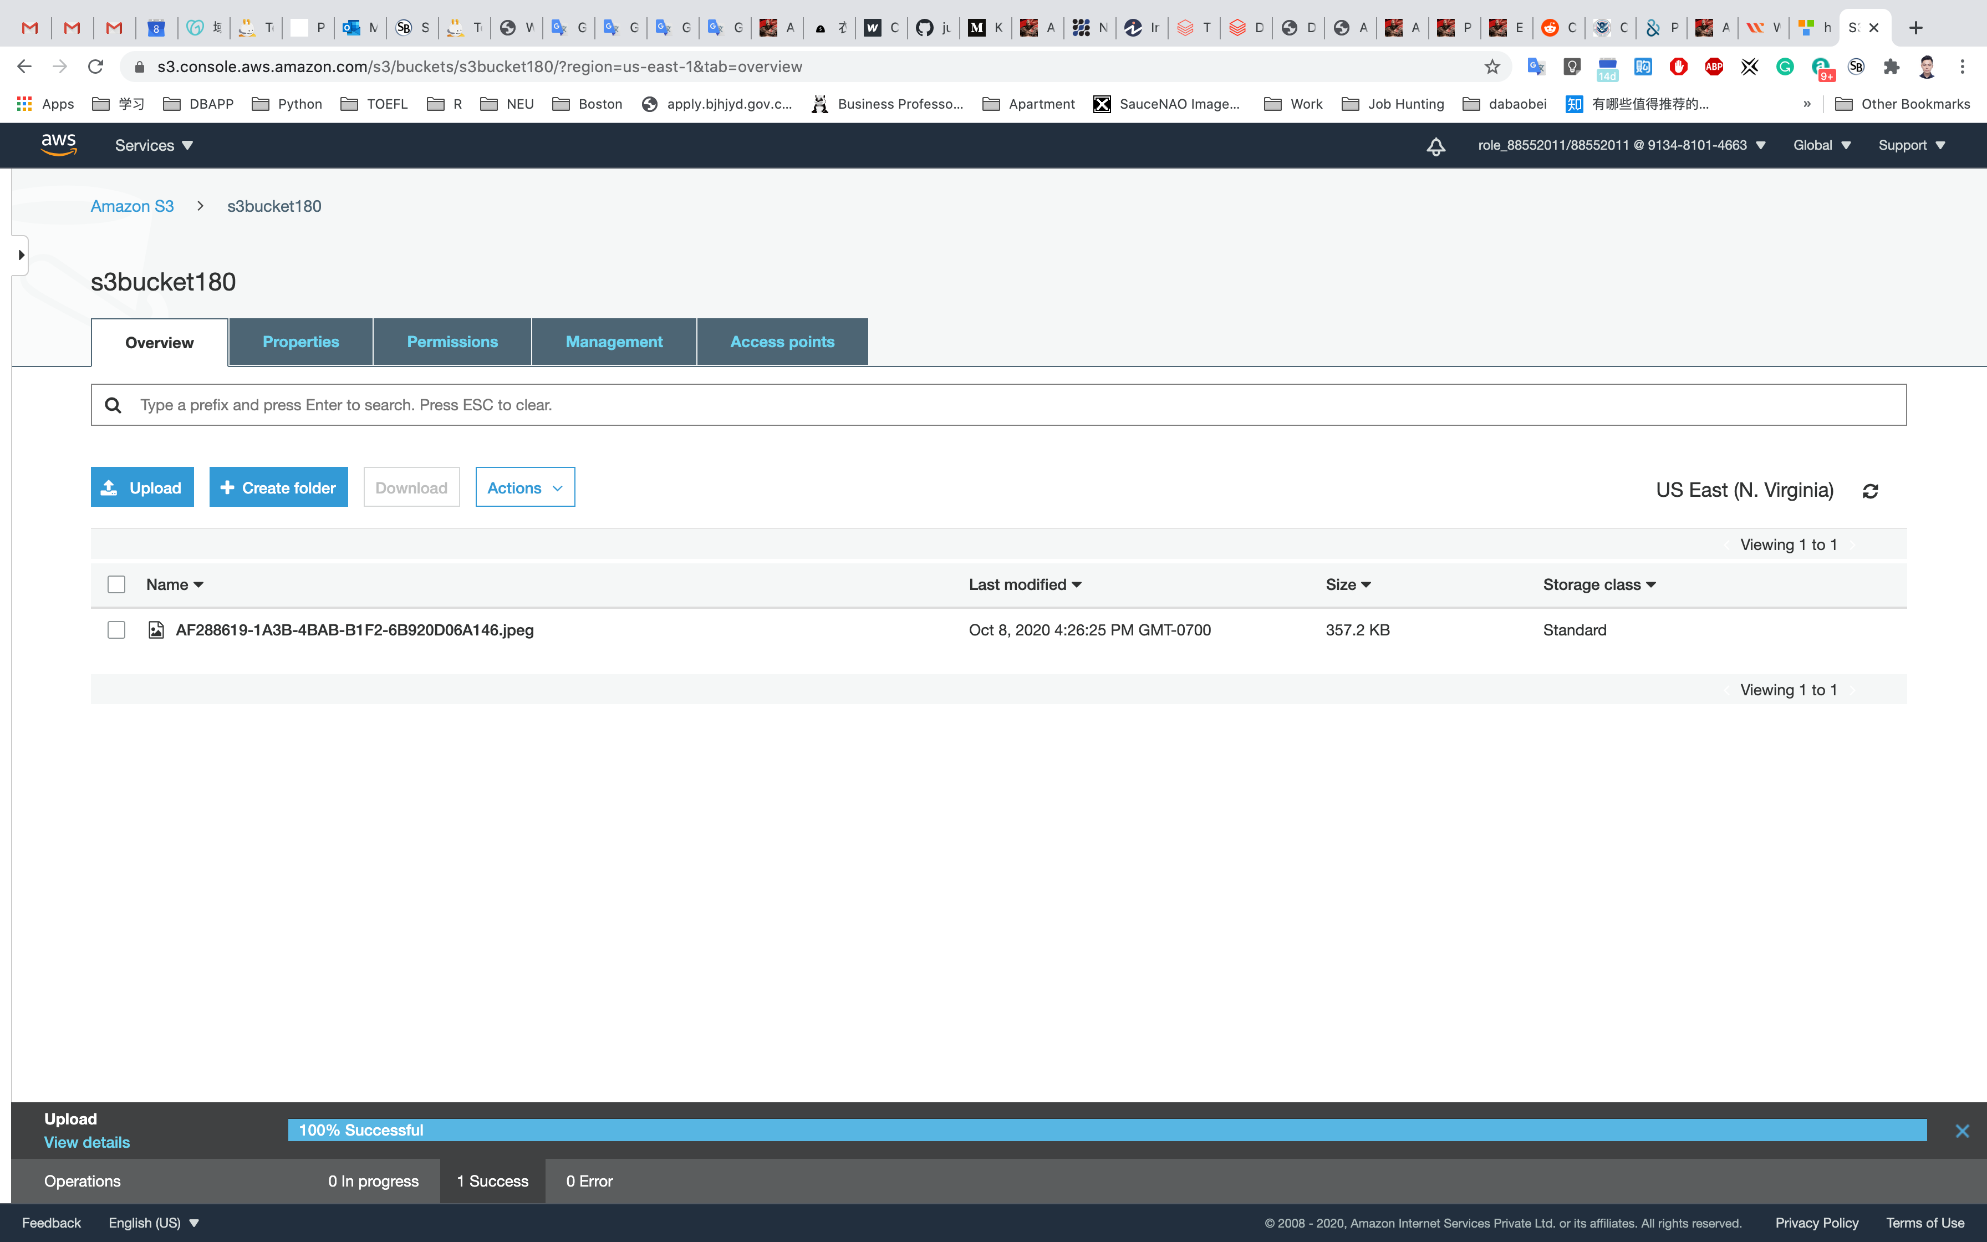Close the upload status bar
Screen dimensions: 1987x1242
click(x=1963, y=1131)
